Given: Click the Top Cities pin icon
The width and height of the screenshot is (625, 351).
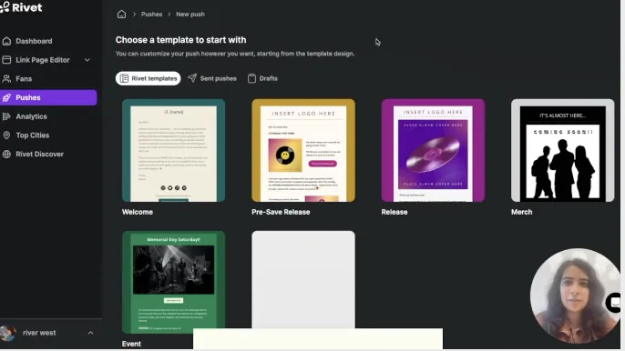Looking at the screenshot, I should (6, 135).
